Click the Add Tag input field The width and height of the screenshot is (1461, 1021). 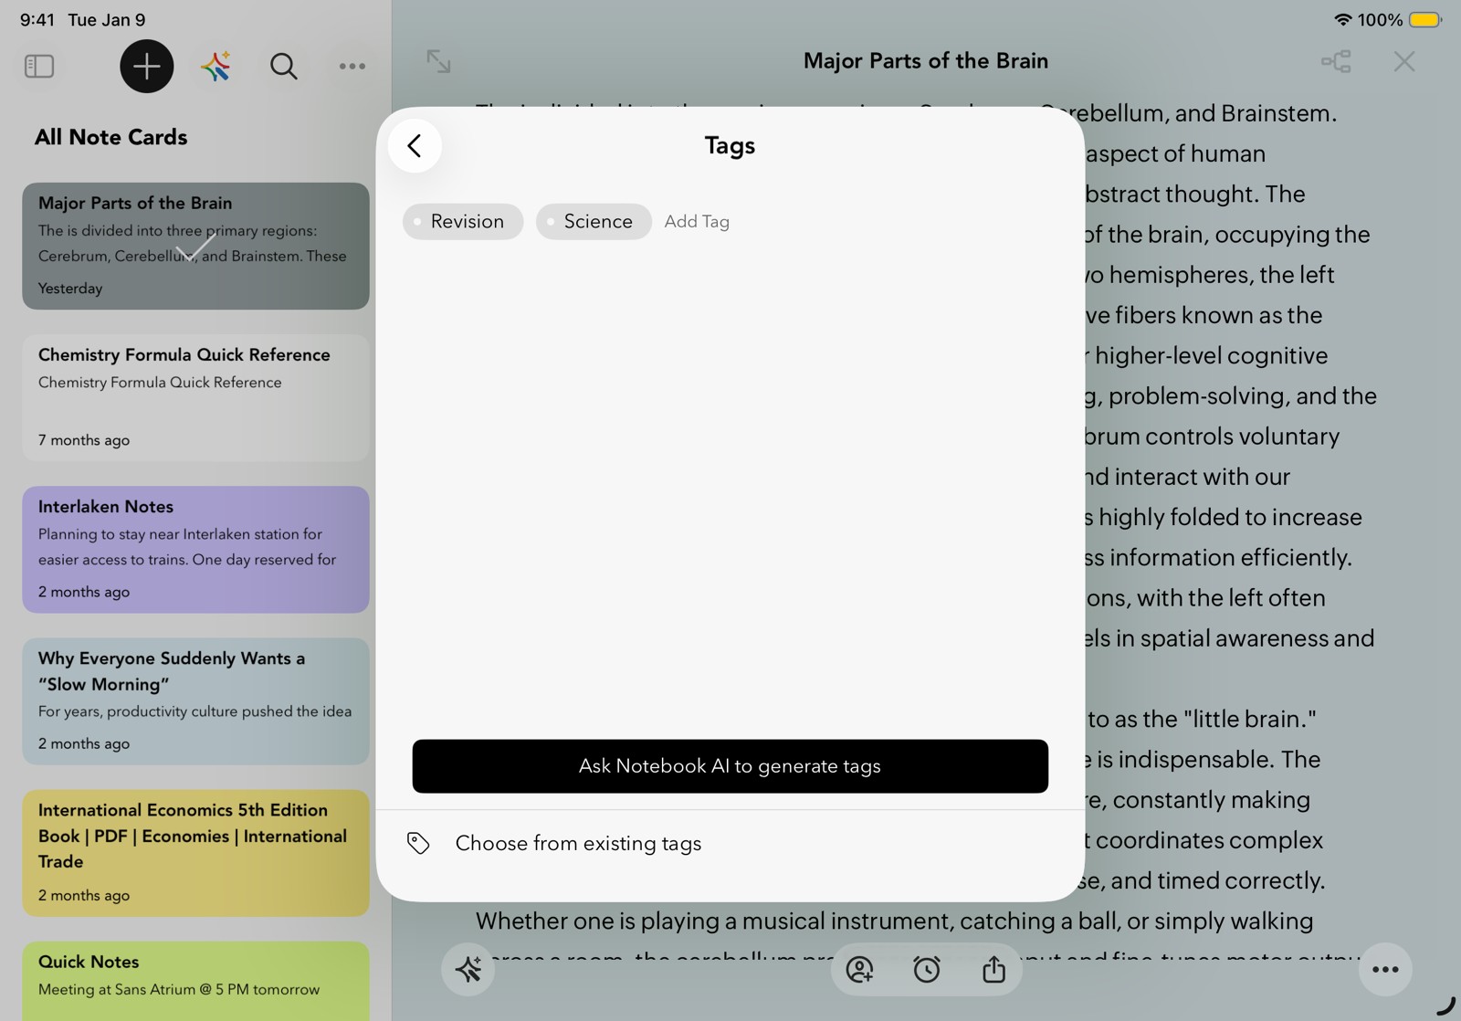[697, 221]
